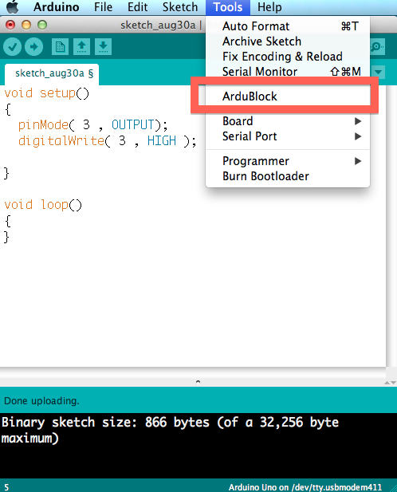Select the sketch_aug30a tab
The width and height of the screenshot is (397, 492).
tap(52, 74)
